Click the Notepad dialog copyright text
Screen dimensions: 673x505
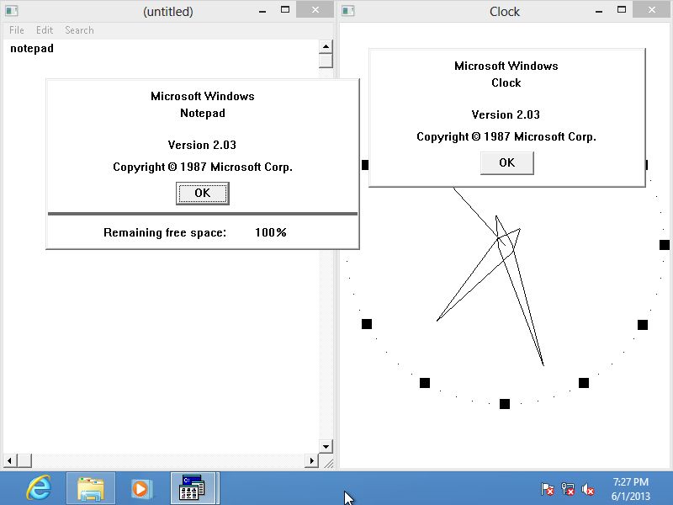[203, 167]
